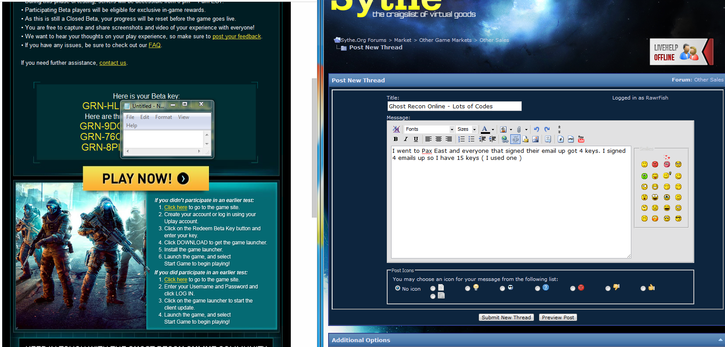This screenshot has height=347, width=725.
Task: Undo the last editor action
Action: pos(536,129)
